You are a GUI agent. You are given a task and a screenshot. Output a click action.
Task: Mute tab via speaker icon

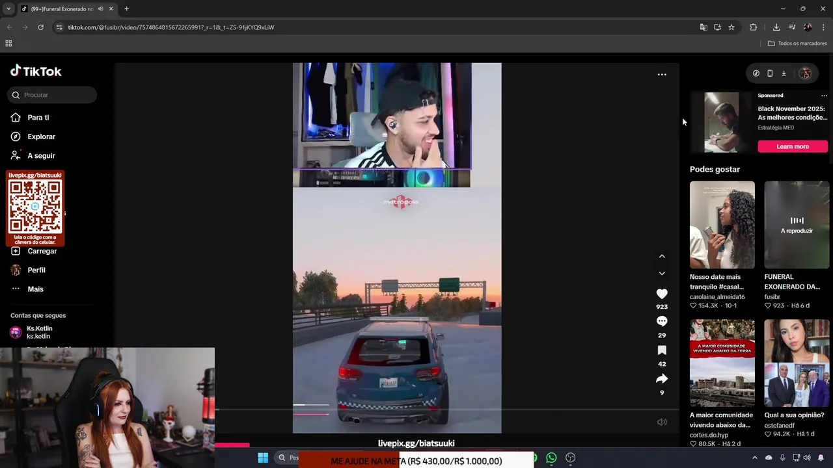pos(100,9)
